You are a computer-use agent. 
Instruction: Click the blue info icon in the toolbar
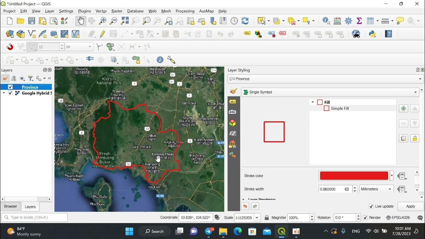point(160,60)
